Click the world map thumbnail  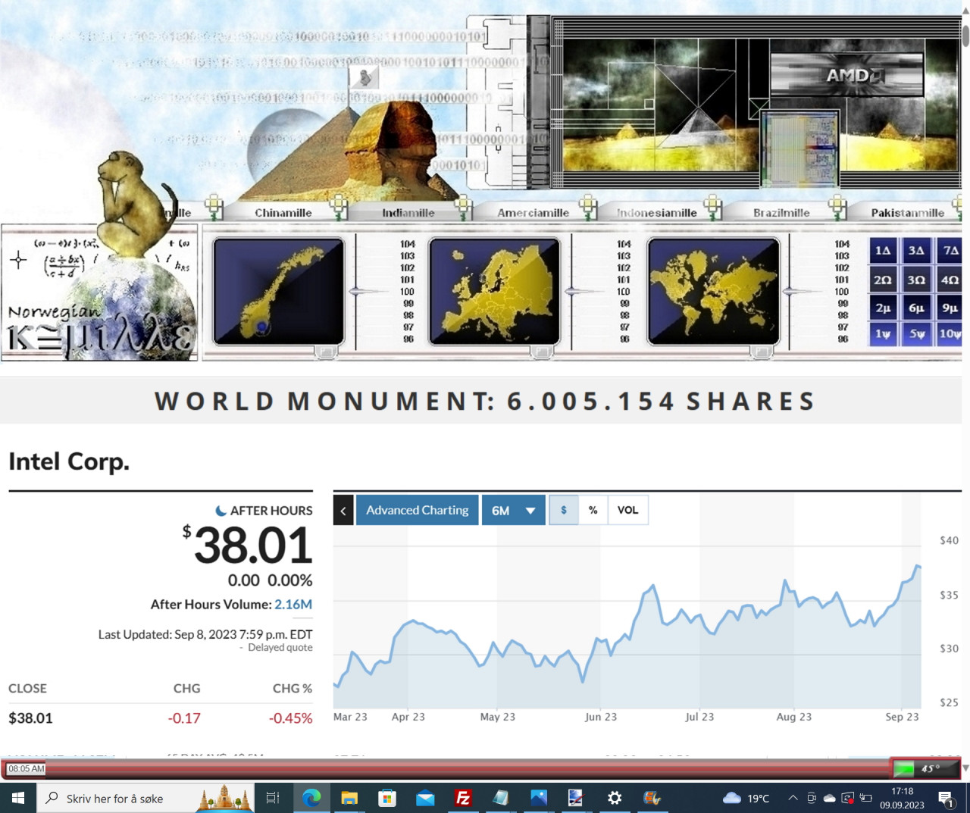click(x=713, y=291)
